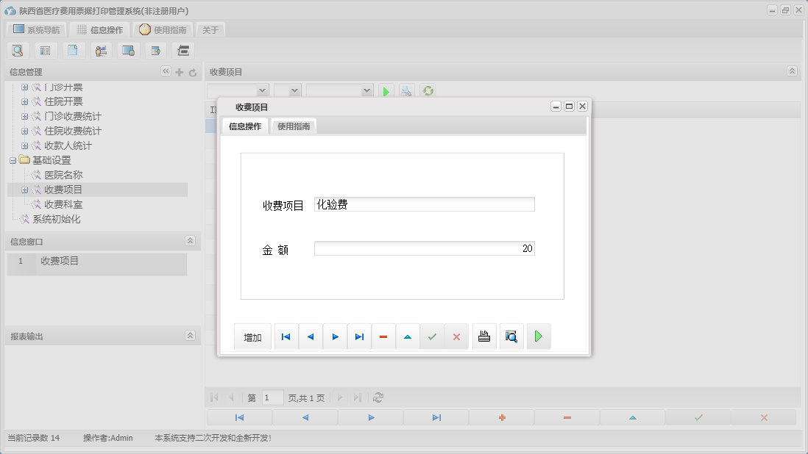Screen dimensions: 808x454
Task: Click the person with chart toolbar icon
Action: click(100, 50)
